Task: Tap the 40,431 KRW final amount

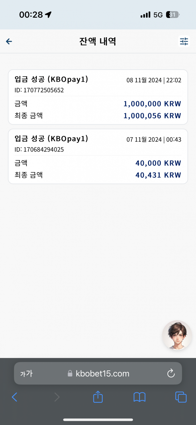Action: point(158,175)
